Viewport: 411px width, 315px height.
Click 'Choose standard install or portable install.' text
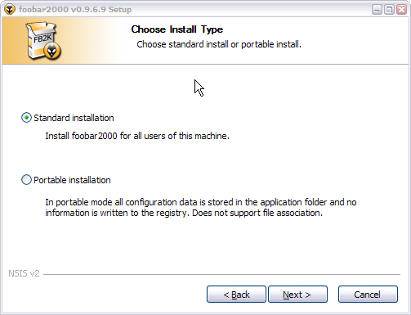click(219, 44)
